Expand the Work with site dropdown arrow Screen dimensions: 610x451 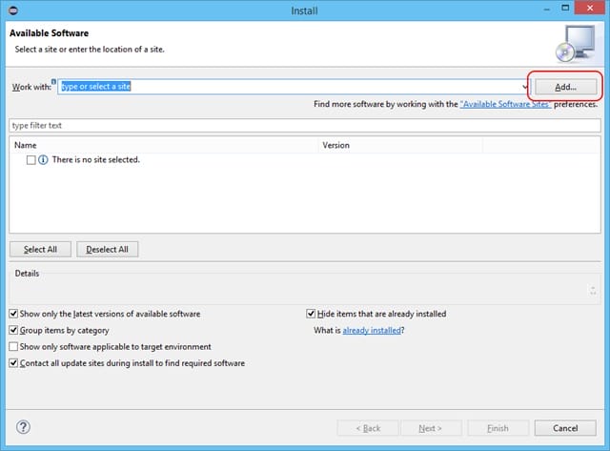pos(524,87)
